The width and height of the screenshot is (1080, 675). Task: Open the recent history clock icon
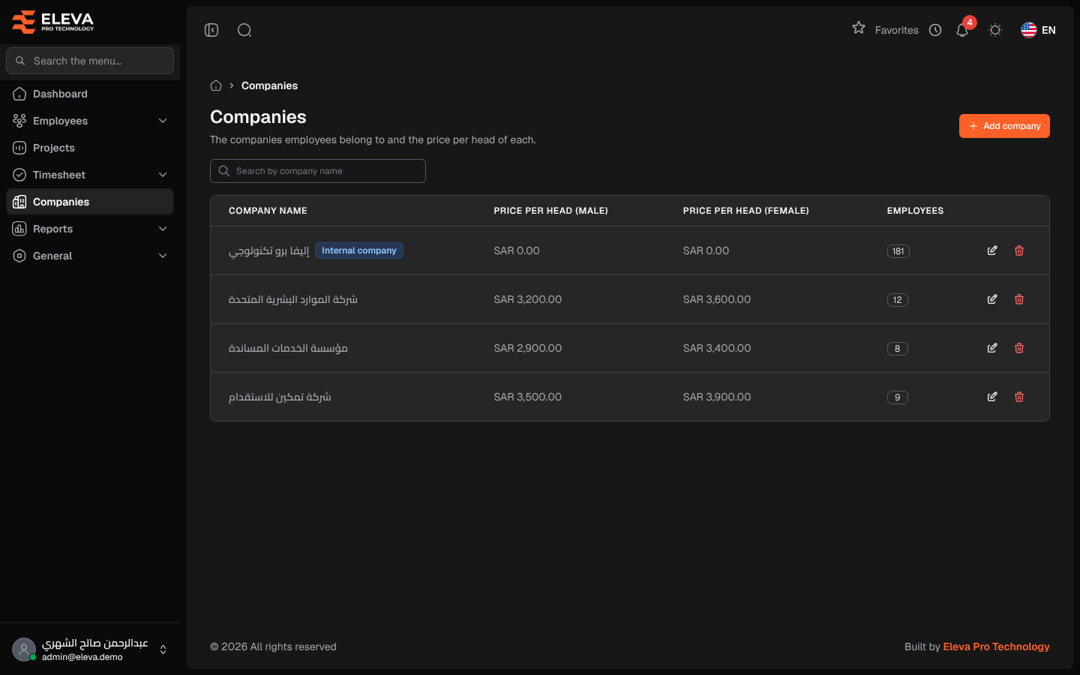tap(935, 30)
